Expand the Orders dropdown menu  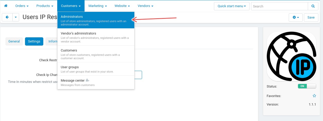click(x=22, y=6)
